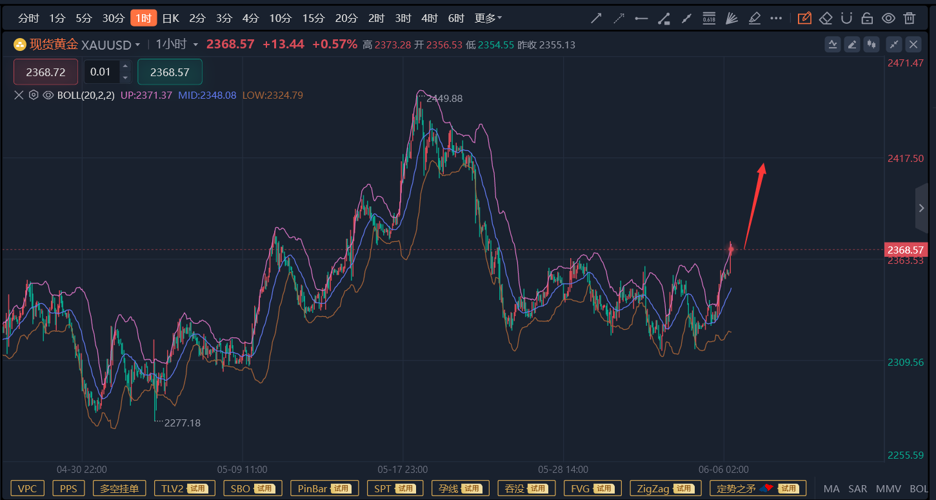
Task: Expand the 更多 timeframe dropdown
Action: pyautogui.click(x=488, y=18)
